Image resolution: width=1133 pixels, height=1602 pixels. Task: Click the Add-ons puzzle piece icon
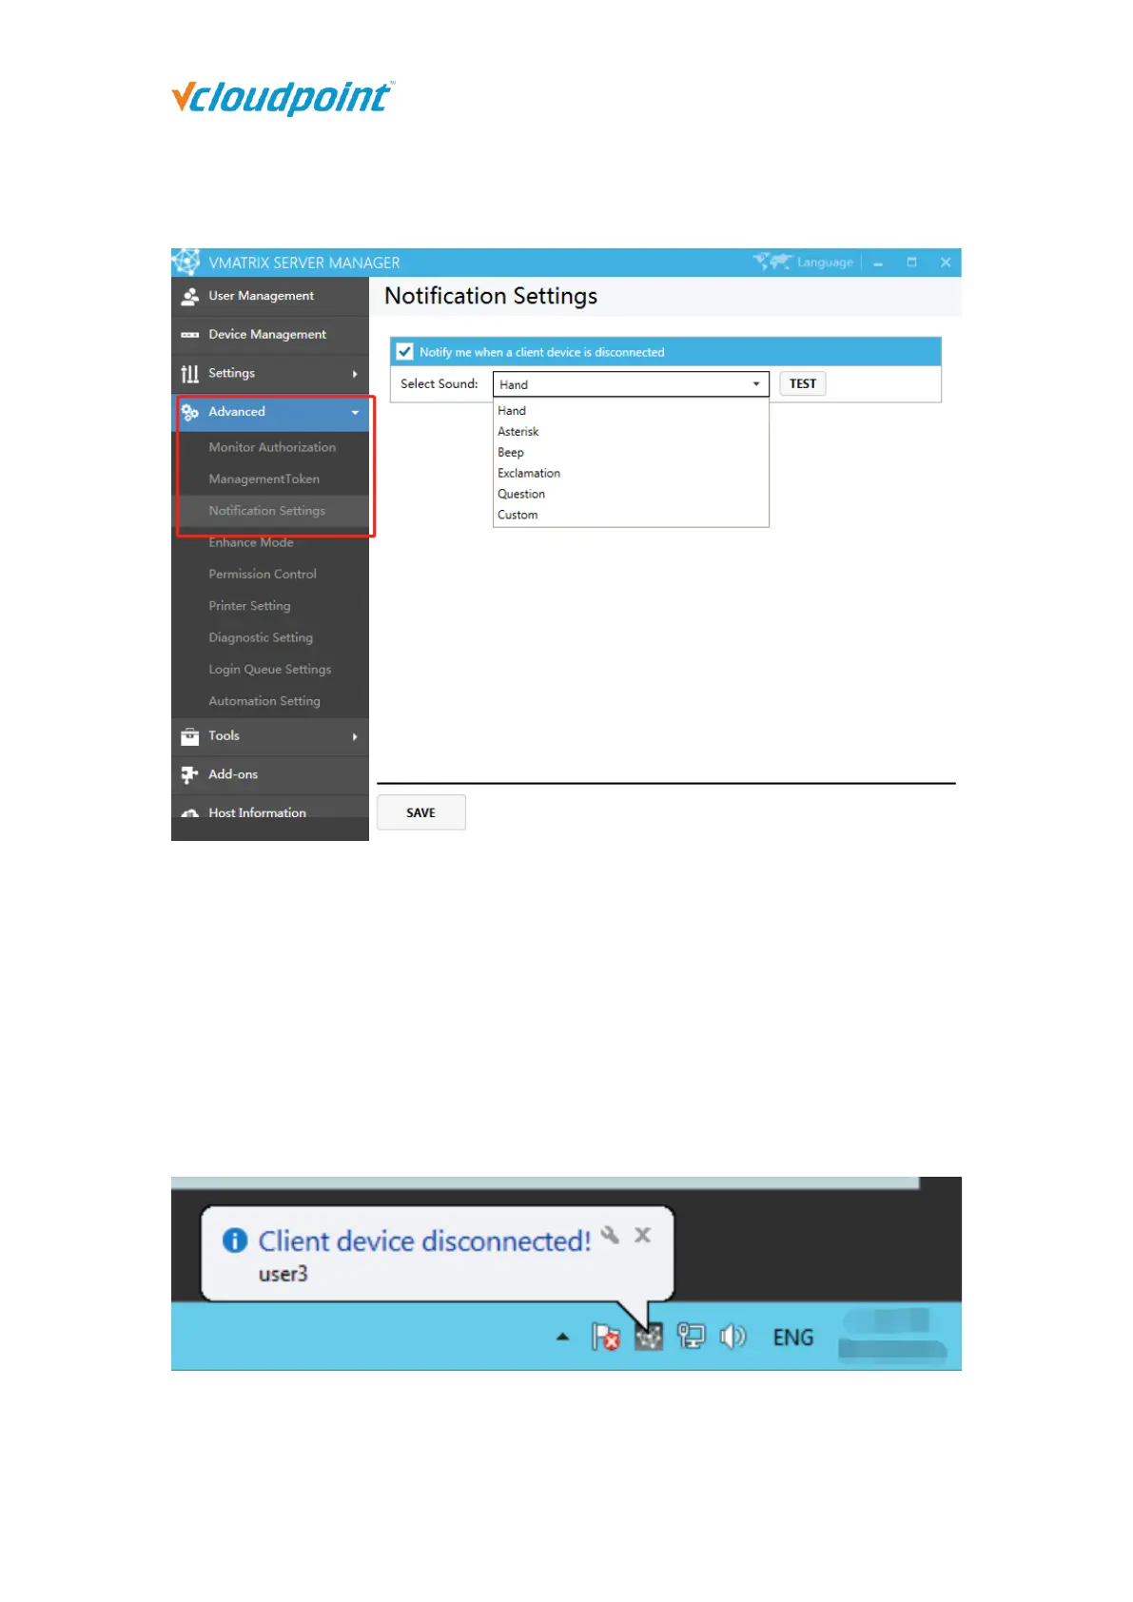click(190, 774)
